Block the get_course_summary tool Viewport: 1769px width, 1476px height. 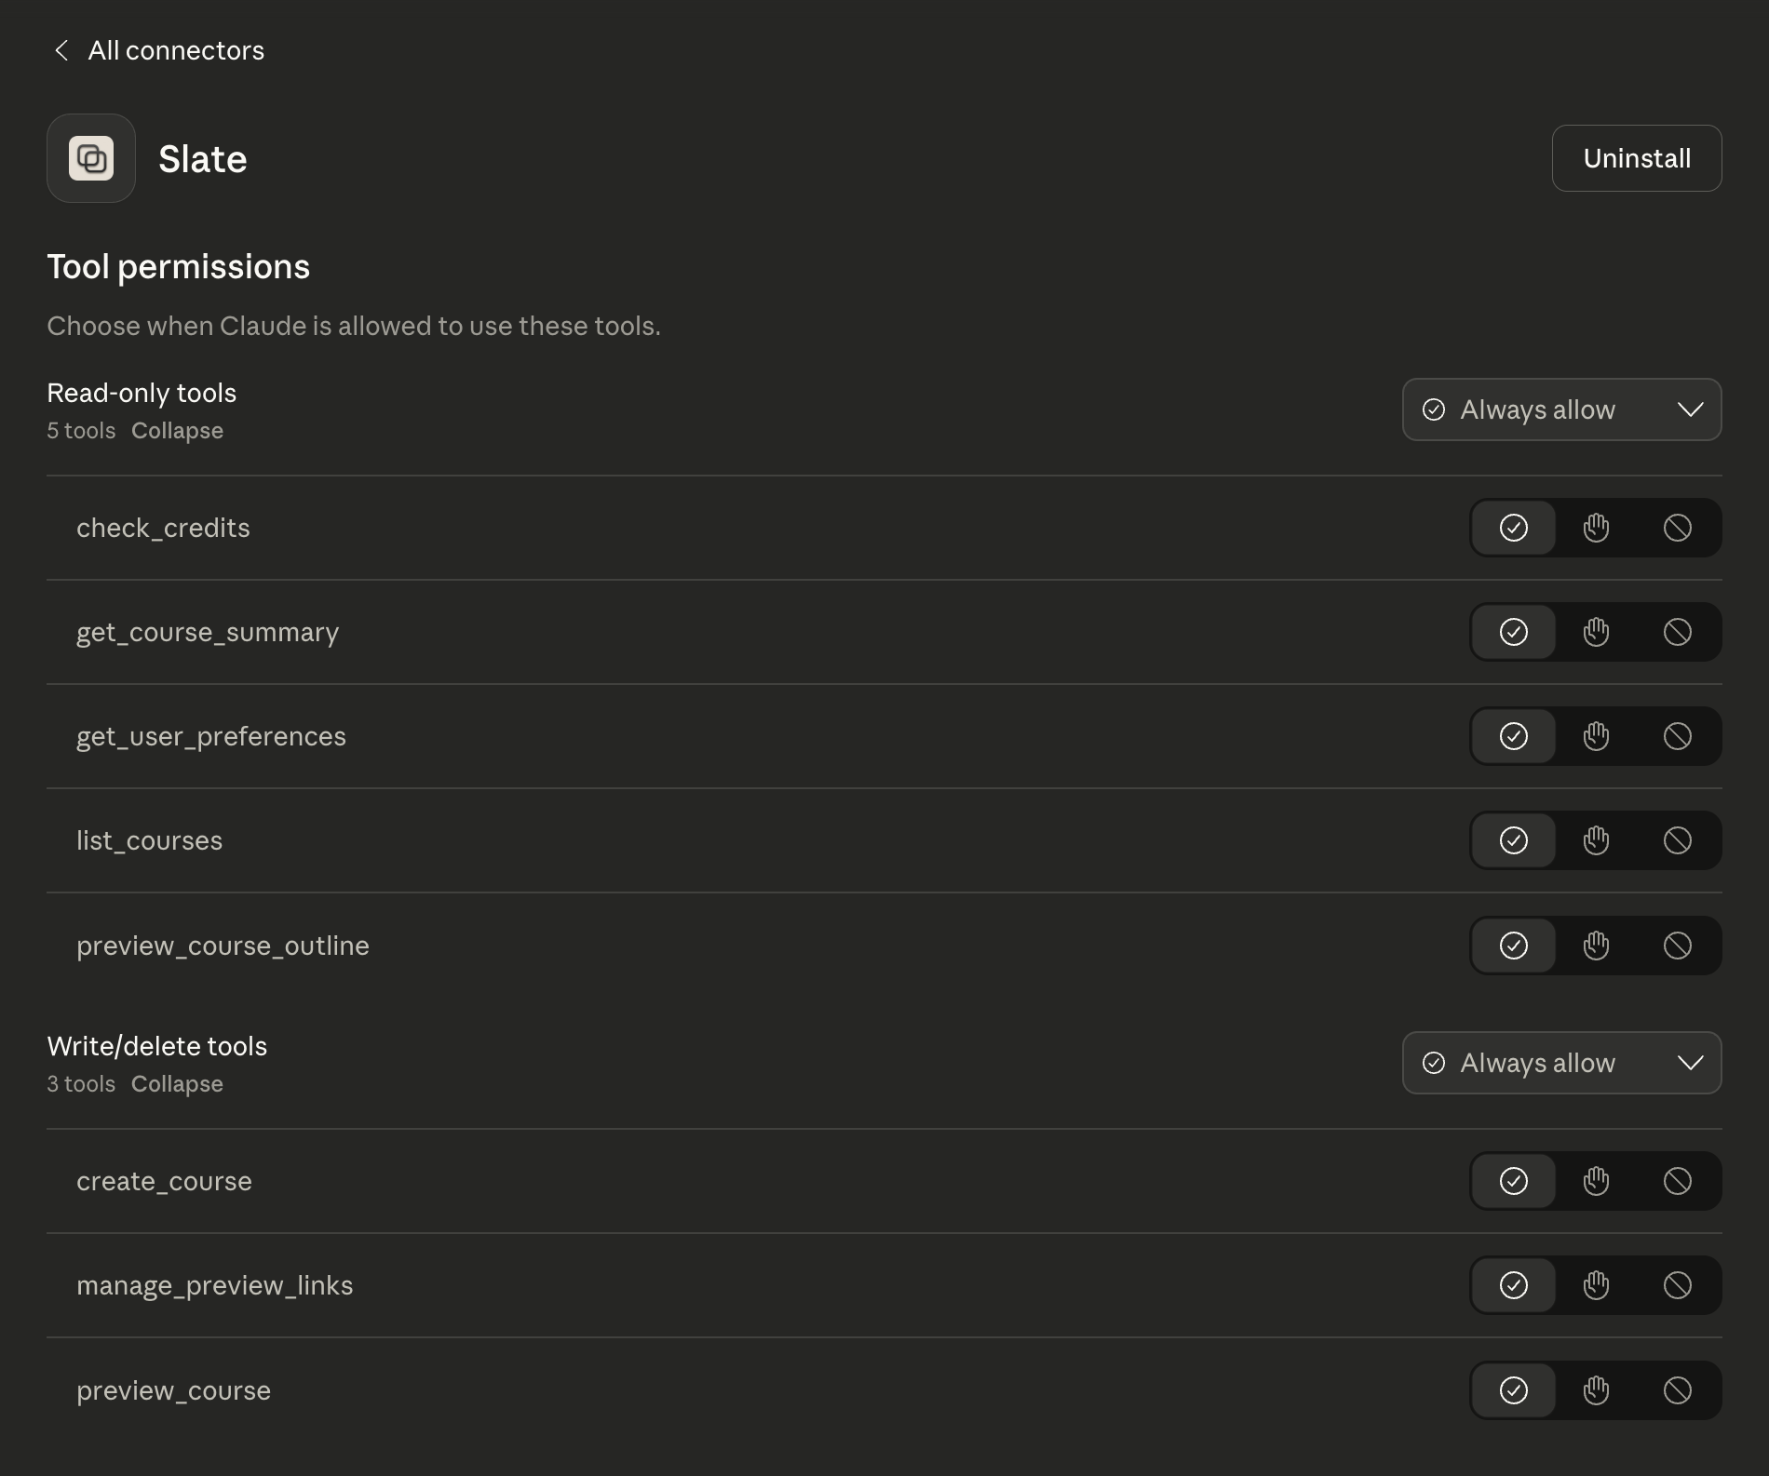coord(1677,632)
